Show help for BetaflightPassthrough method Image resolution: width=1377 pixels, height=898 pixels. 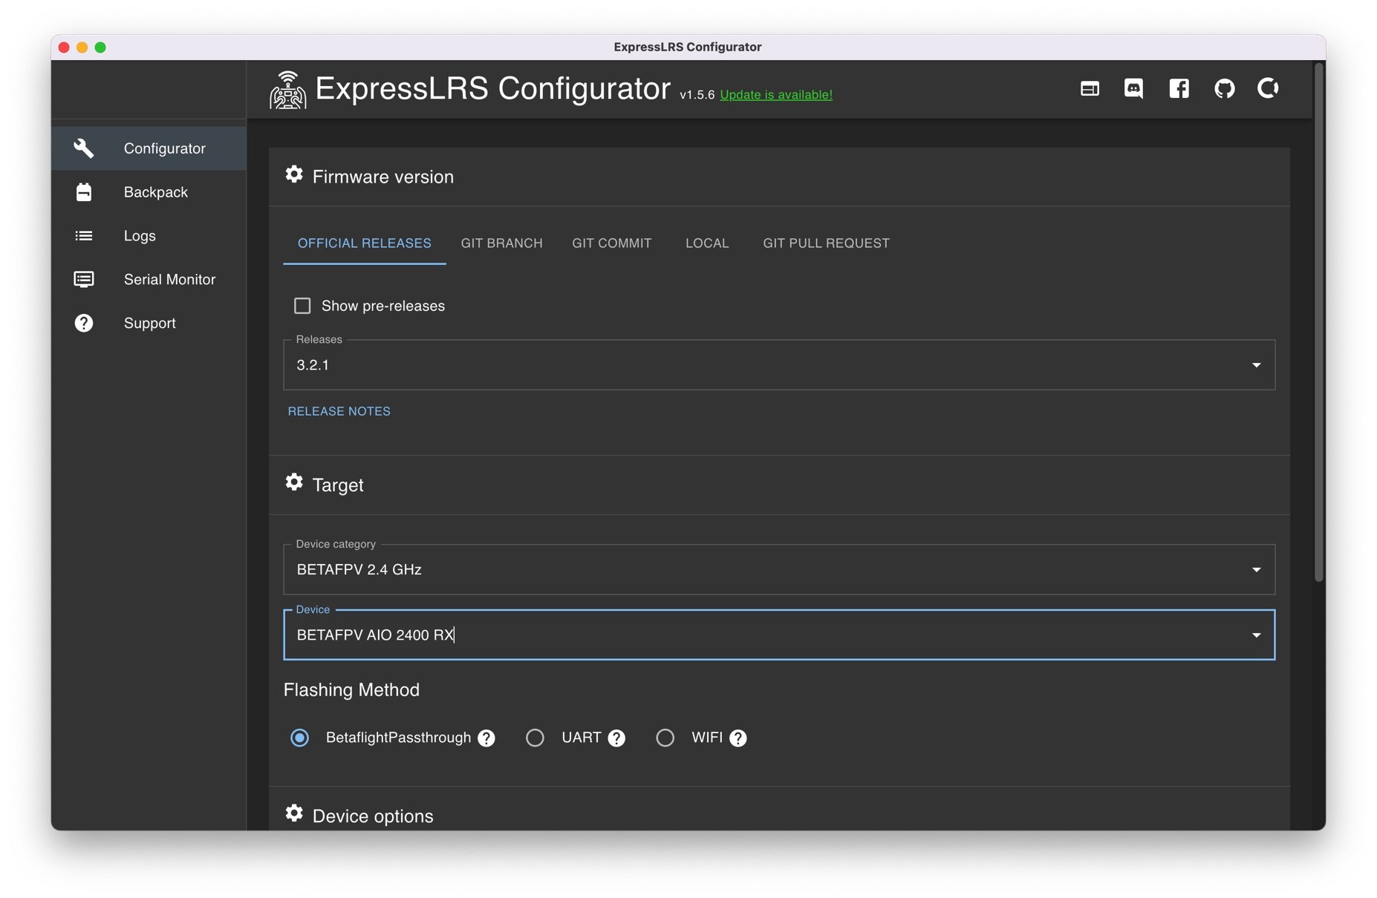click(486, 738)
